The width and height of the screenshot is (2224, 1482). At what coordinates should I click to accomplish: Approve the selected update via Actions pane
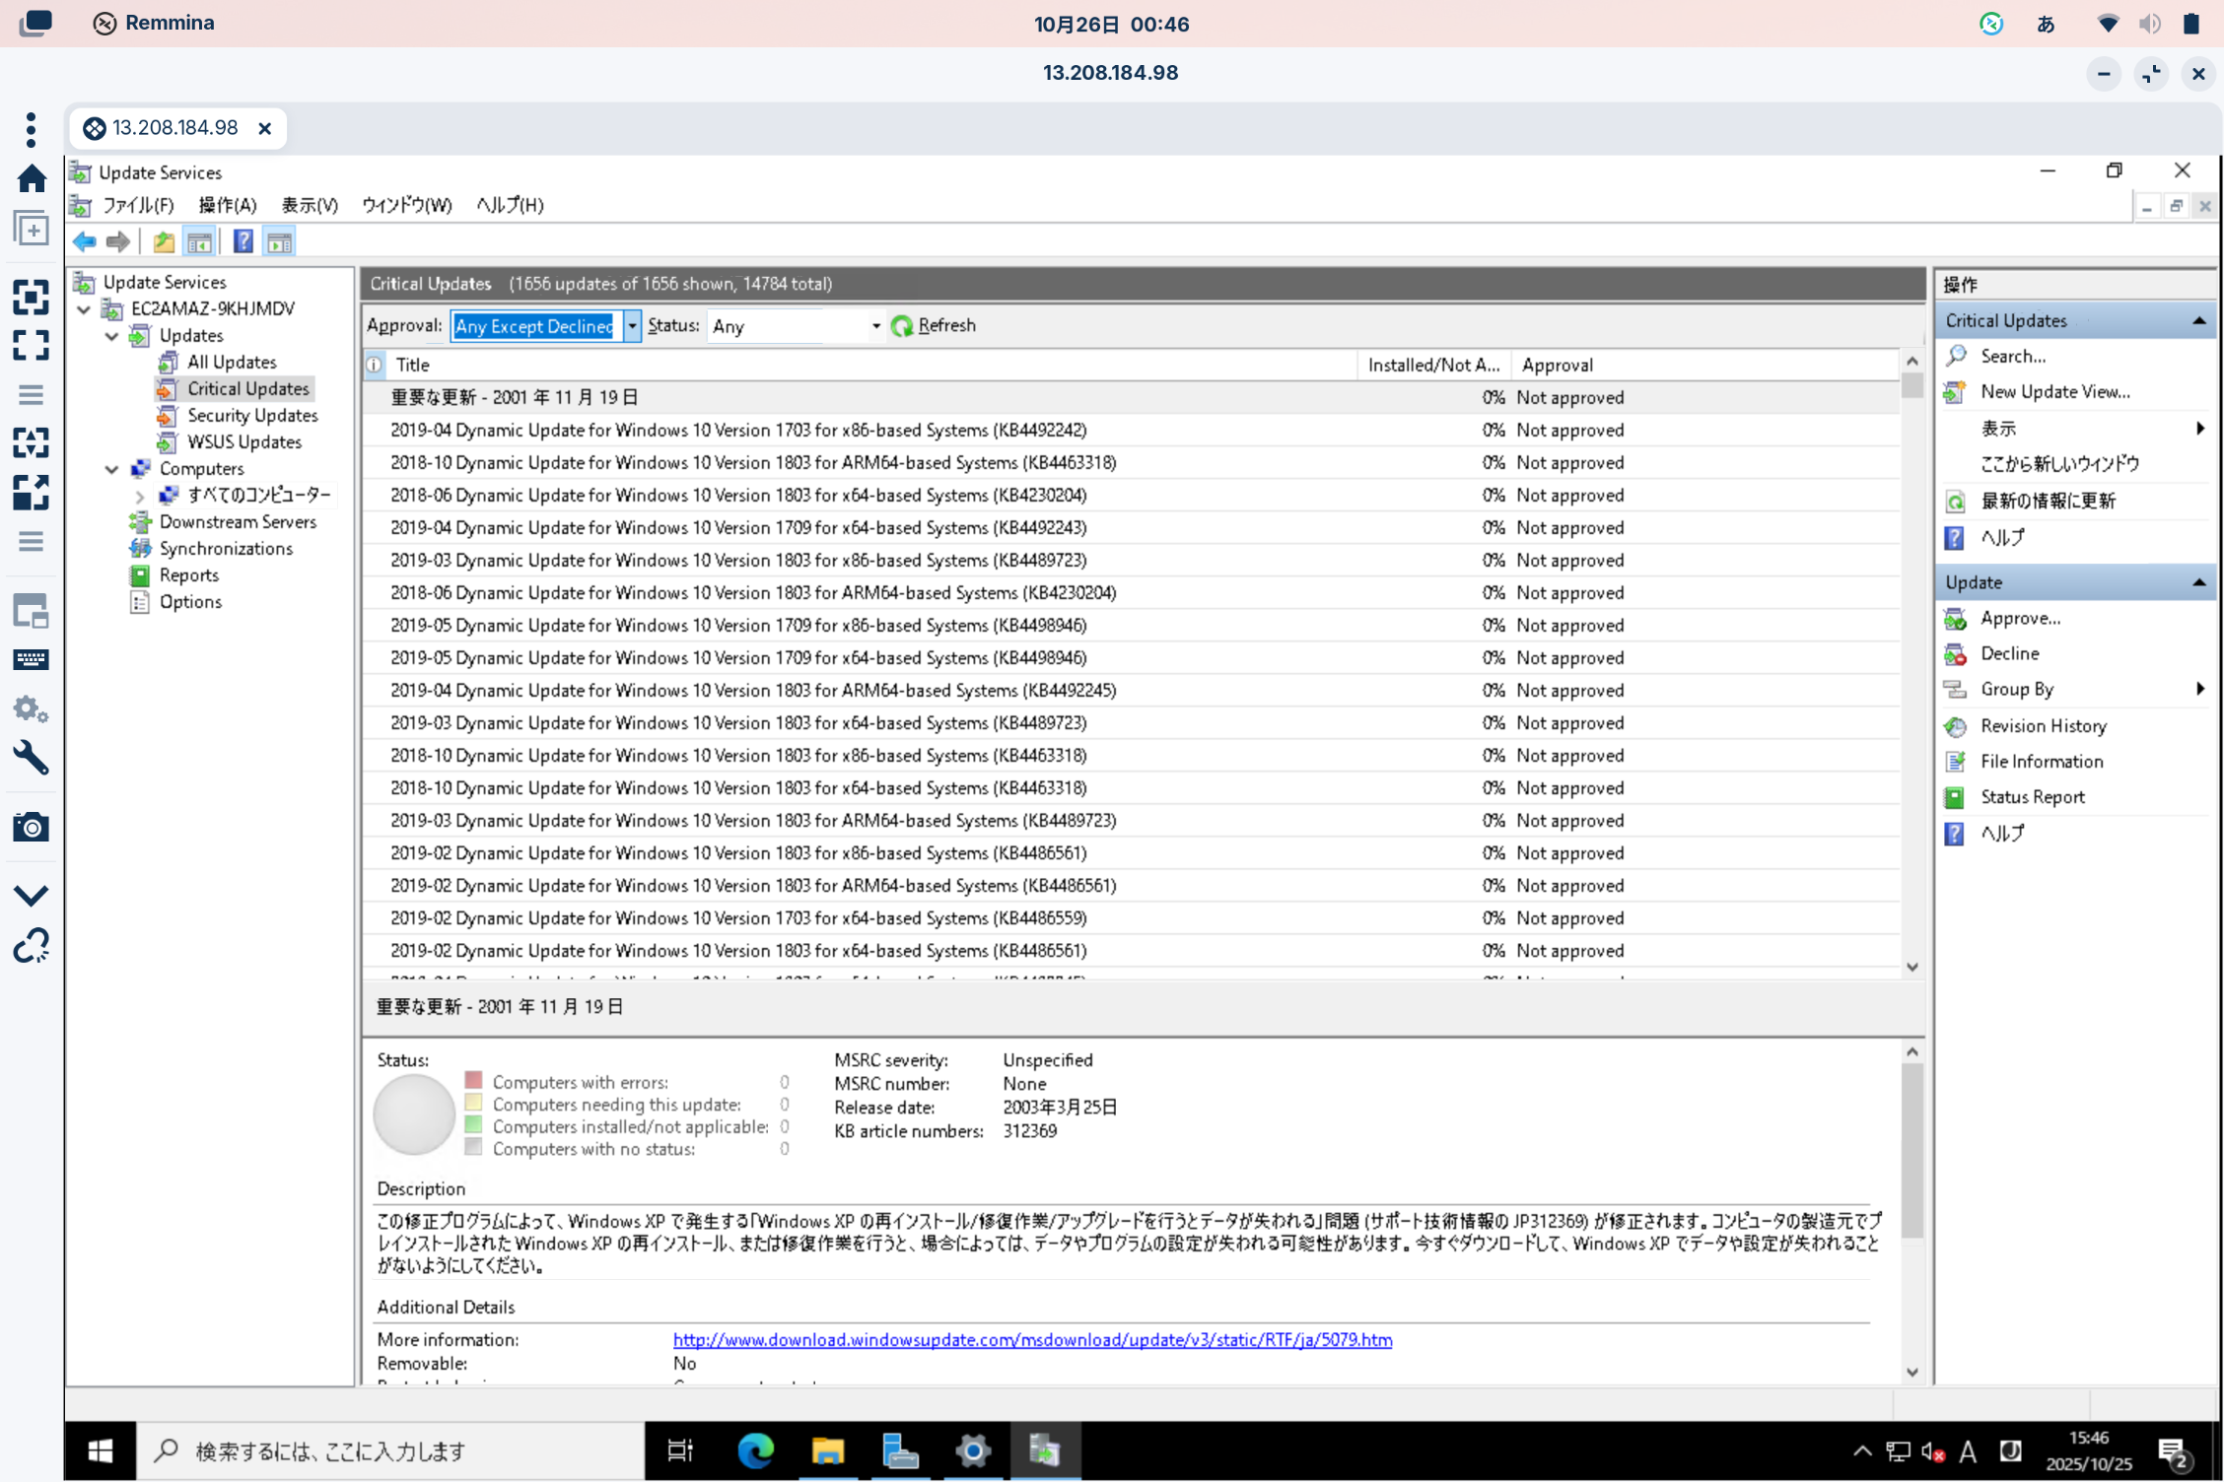(2020, 618)
